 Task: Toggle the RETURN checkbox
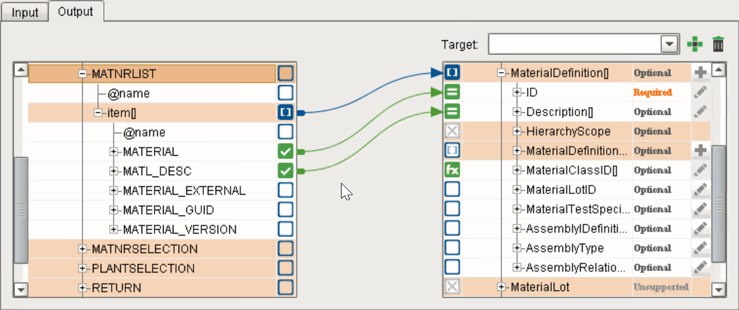tap(286, 287)
